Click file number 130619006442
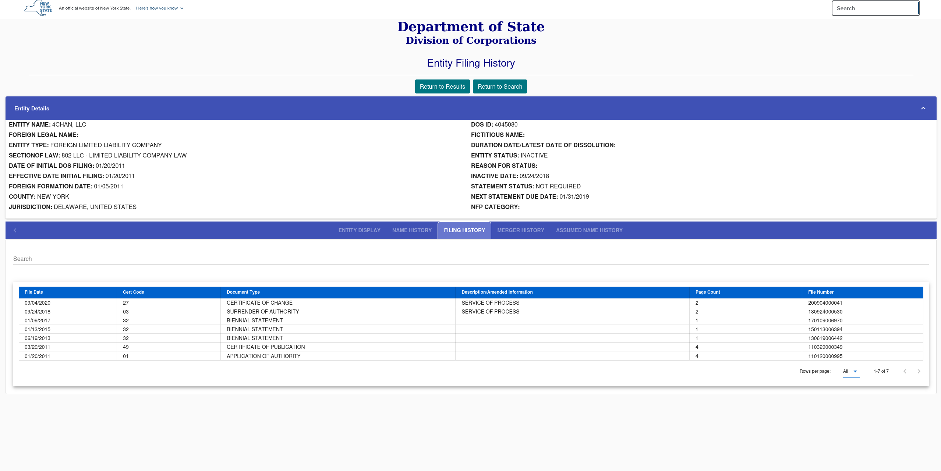941x471 pixels. tap(825, 338)
